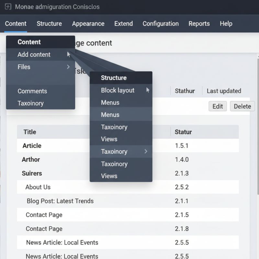Image resolution: width=259 pixels, height=259 pixels.
Task: Open the Contact Page entry with value 2.1.5
Action: pos(44,215)
